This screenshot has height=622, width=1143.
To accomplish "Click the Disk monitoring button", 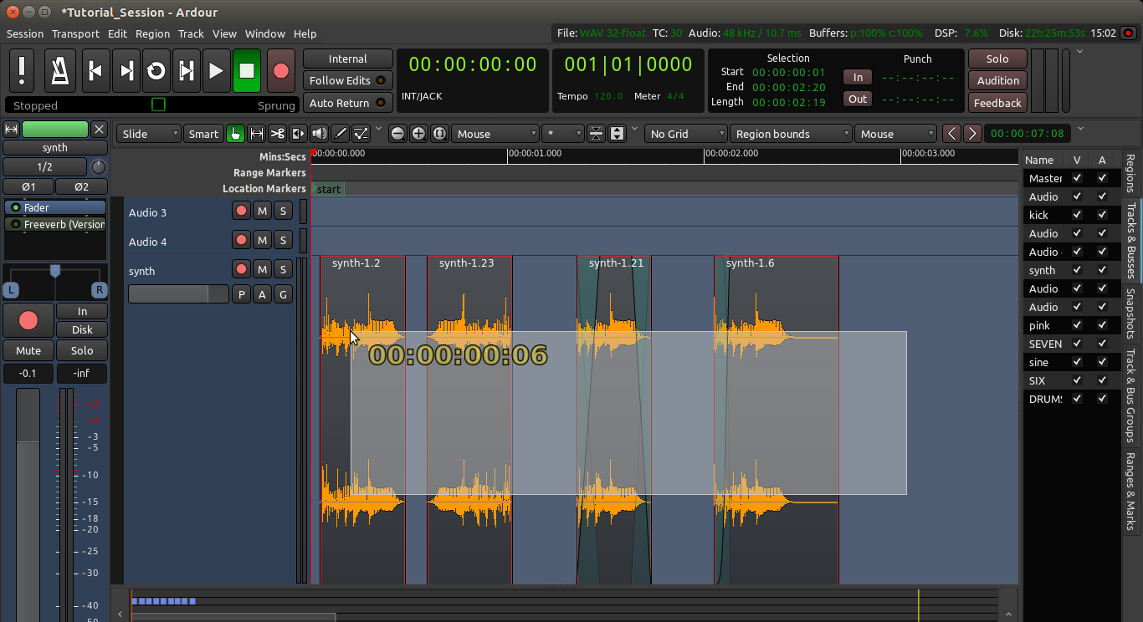I will (82, 329).
